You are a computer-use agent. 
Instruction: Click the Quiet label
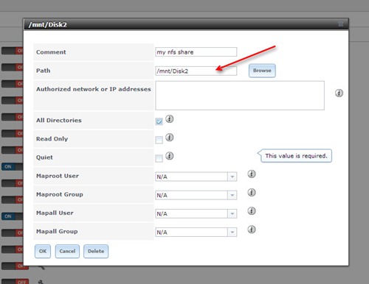click(44, 157)
